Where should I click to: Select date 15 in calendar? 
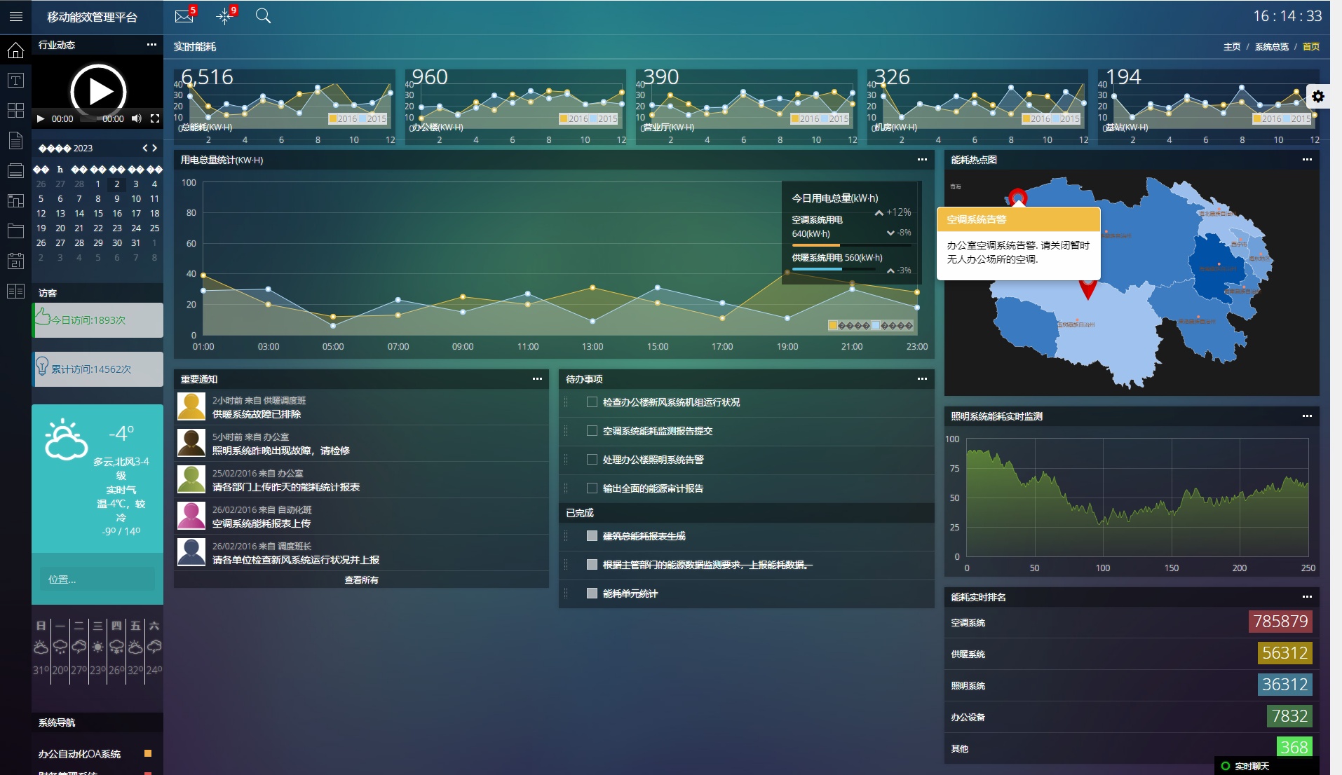pyautogui.click(x=98, y=214)
